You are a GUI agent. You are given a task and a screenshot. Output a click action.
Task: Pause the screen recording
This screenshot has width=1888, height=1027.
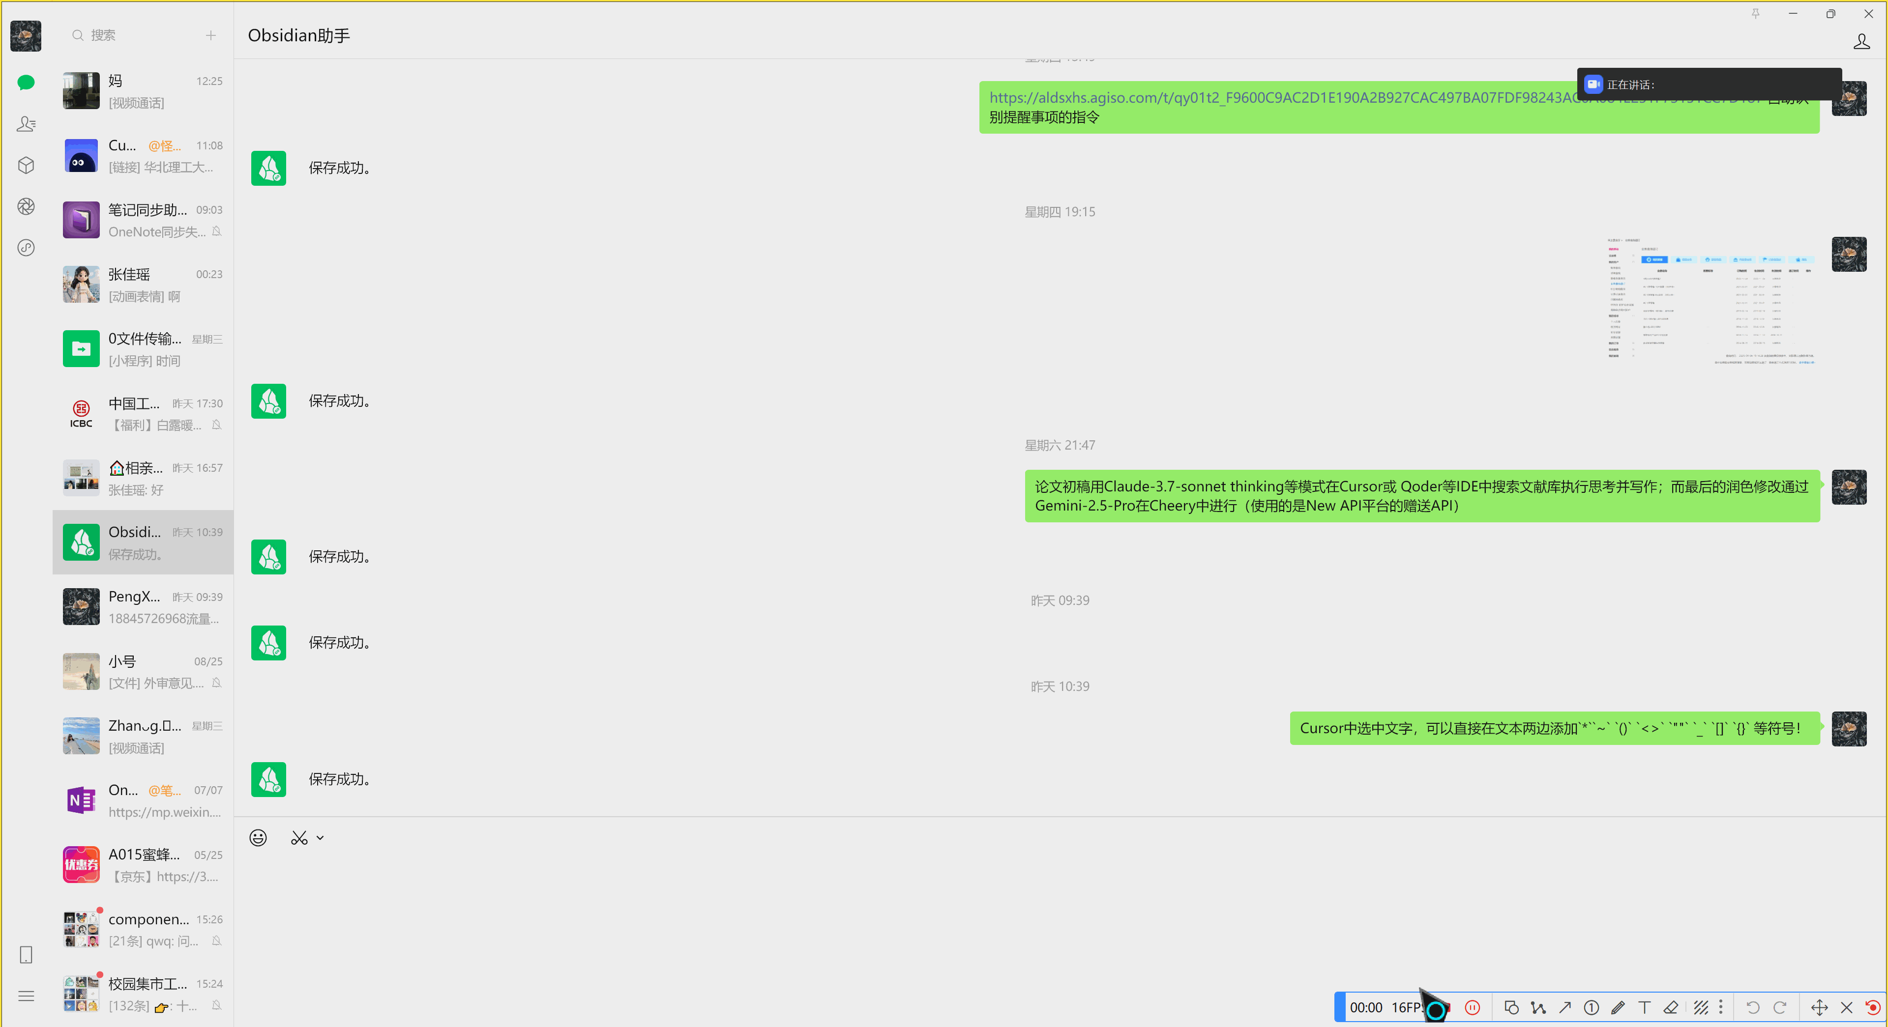[1473, 1008]
